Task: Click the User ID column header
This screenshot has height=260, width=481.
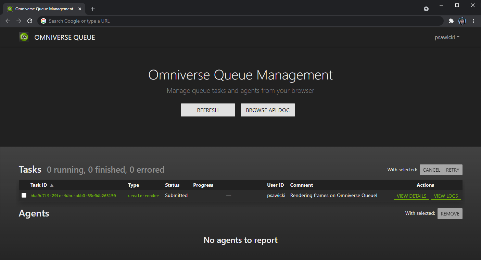Action: pos(276,185)
